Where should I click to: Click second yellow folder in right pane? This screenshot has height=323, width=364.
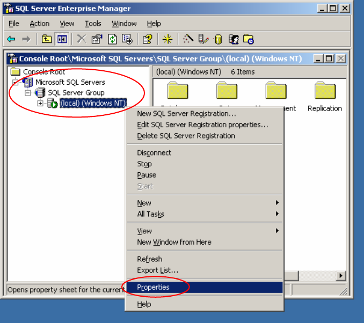pyautogui.click(x=227, y=91)
